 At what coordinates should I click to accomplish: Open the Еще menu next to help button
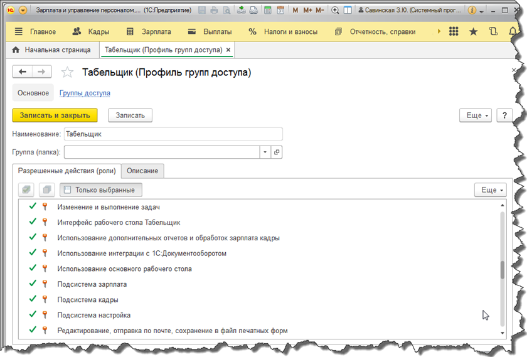(x=478, y=115)
